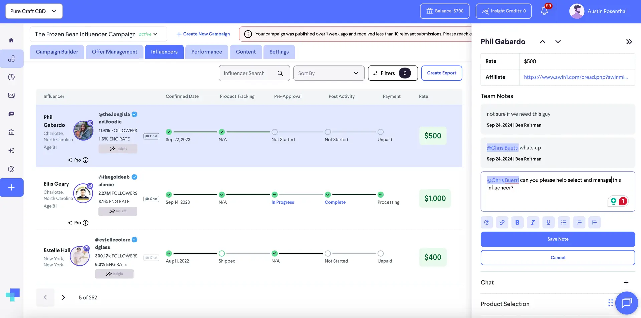Click the Bold formatting icon
641x318 pixels.
point(517,222)
